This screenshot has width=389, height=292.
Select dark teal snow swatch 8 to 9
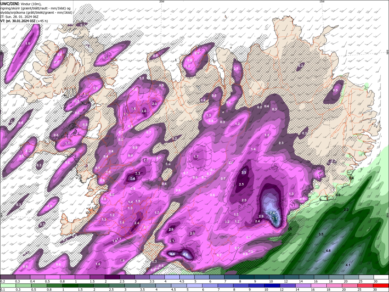click(x=246, y=277)
